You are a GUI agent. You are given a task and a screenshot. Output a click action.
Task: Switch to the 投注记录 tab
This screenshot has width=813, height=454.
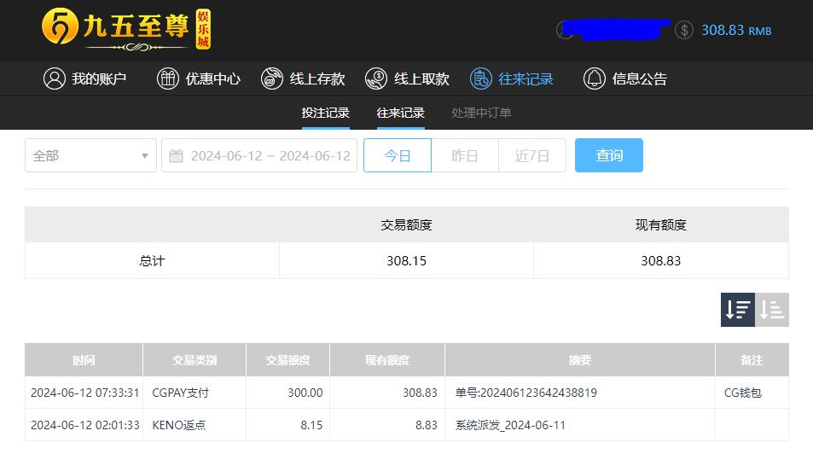[x=325, y=113]
